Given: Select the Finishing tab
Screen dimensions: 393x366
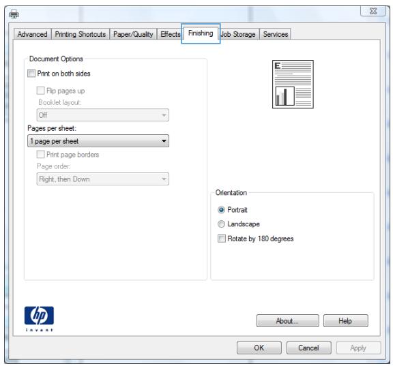Looking at the screenshot, I should click(201, 33).
